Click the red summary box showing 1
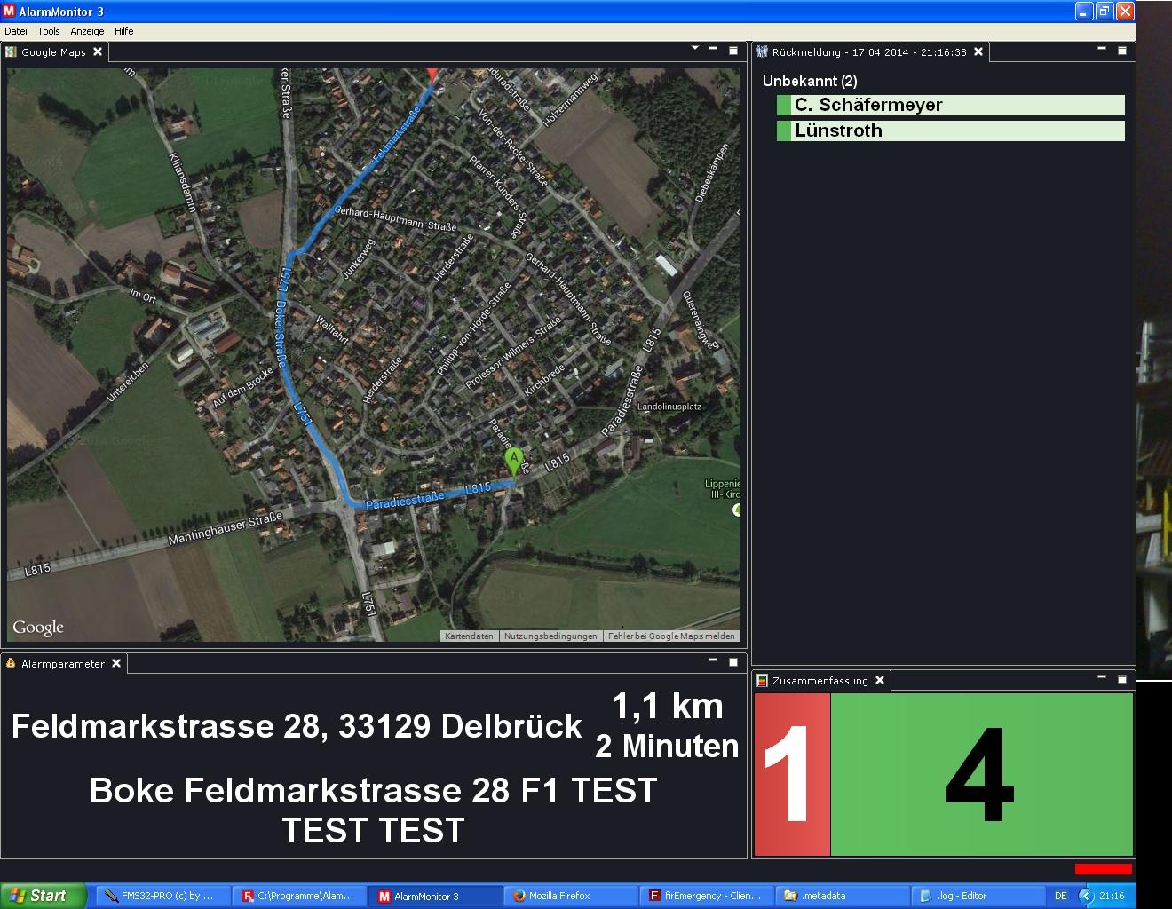Screen dimensions: 1172x909 (792, 774)
